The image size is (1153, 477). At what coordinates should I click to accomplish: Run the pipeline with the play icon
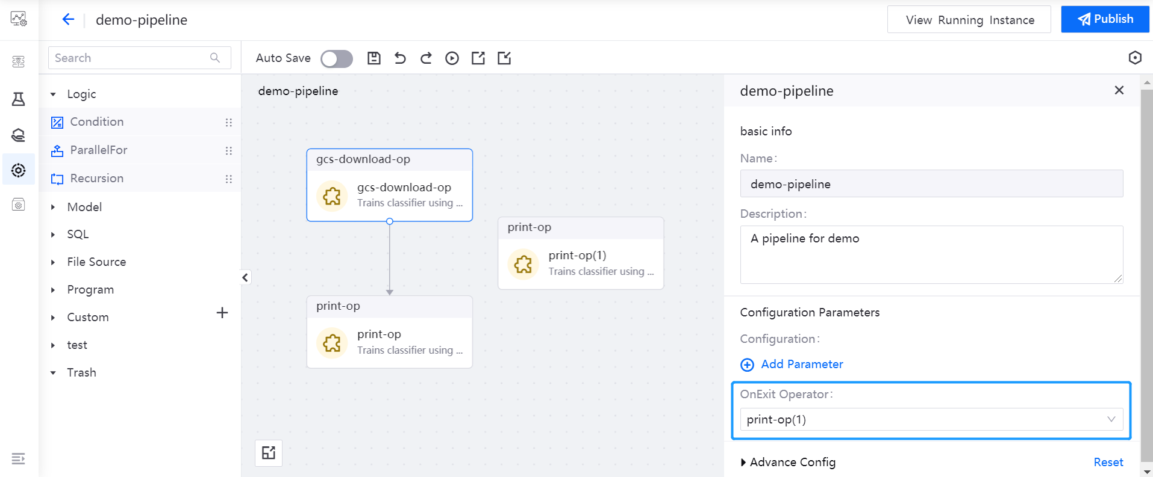pyautogui.click(x=452, y=58)
